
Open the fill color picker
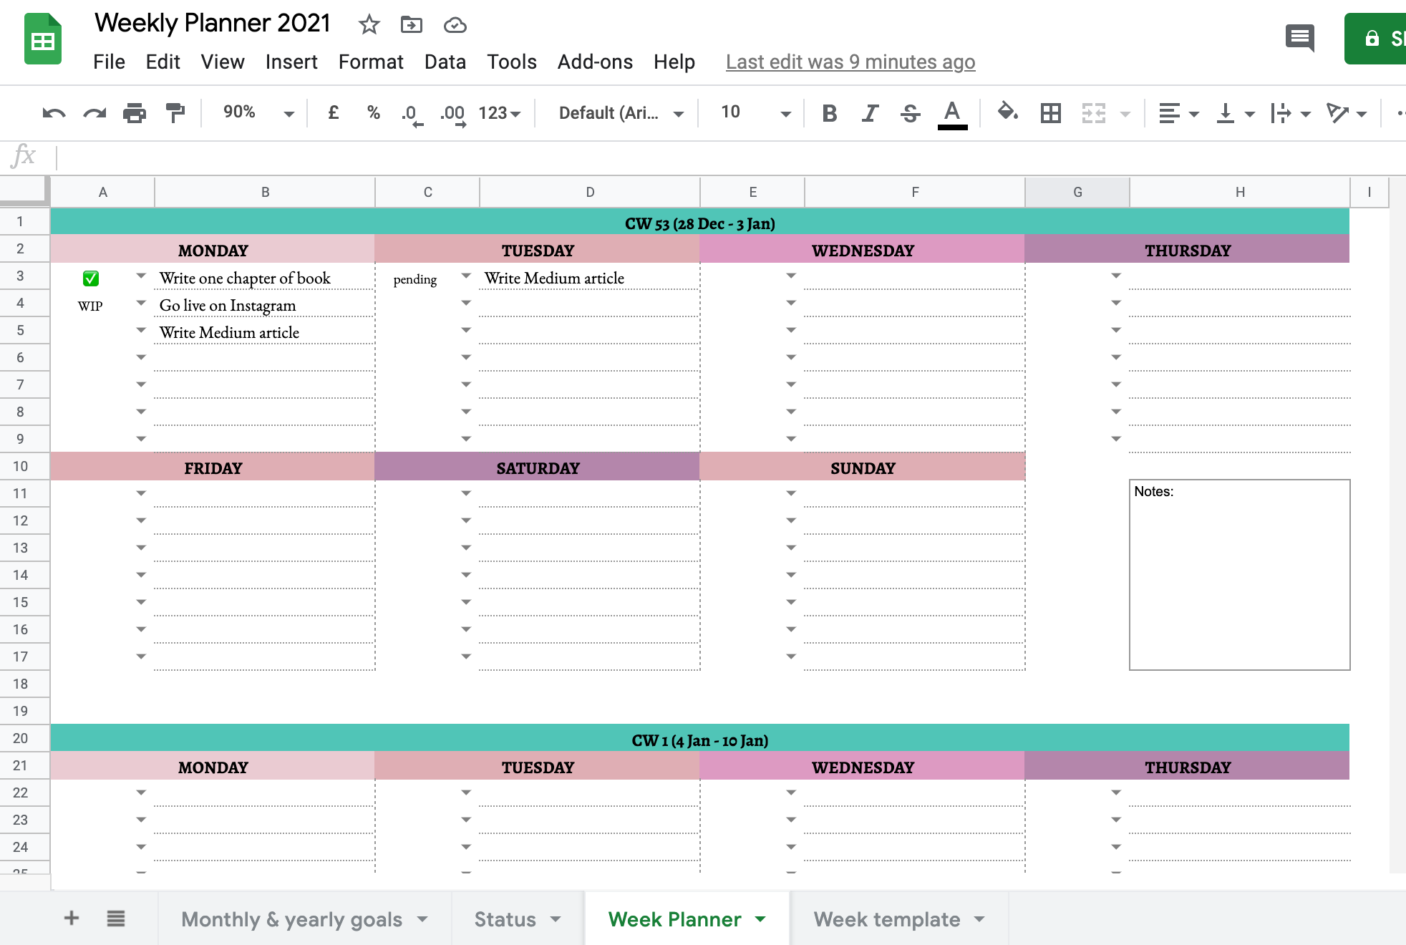pos(1007,112)
